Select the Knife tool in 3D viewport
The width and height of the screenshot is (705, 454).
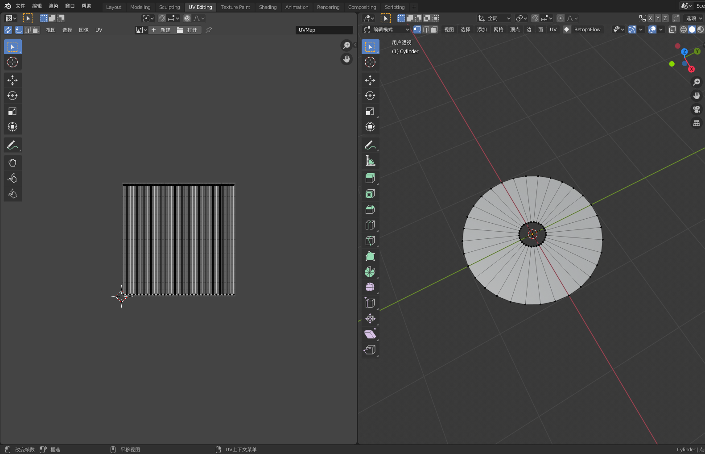tap(370, 241)
